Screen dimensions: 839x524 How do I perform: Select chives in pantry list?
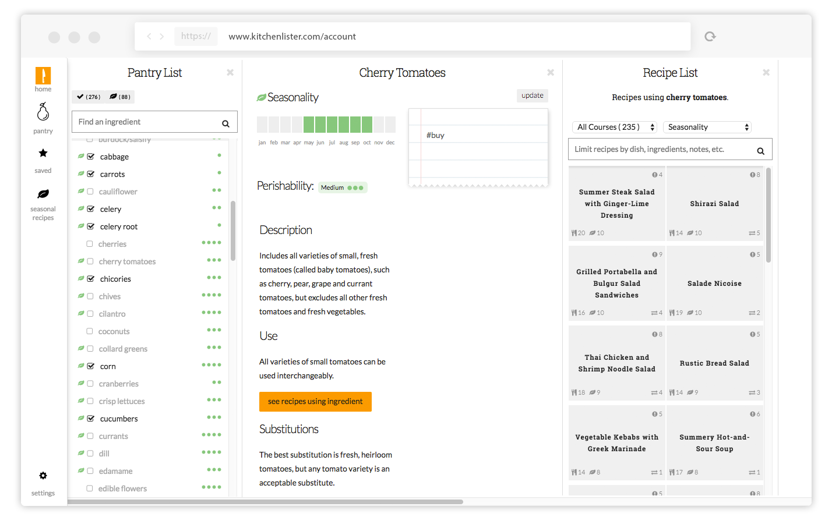point(110,296)
